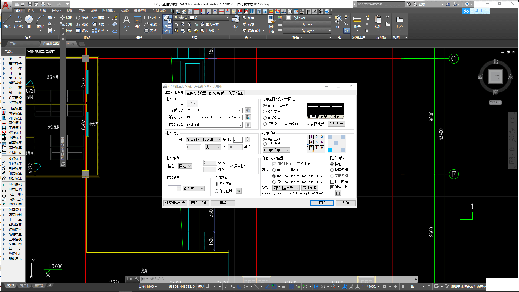Click the copy-pages icon under 确认页数
Image resolution: width=519 pixels, height=292 pixels.
(338, 193)
